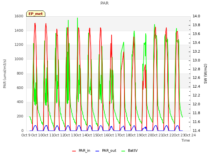Click the 14.0 right axis tick label
The image size is (210, 157).
point(196,16)
